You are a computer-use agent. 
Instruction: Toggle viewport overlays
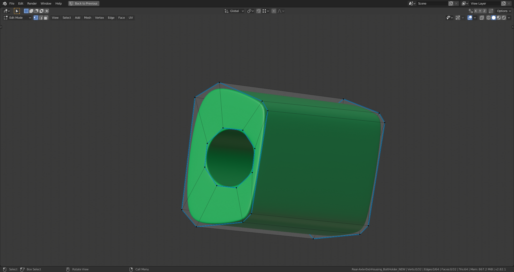[x=470, y=18]
